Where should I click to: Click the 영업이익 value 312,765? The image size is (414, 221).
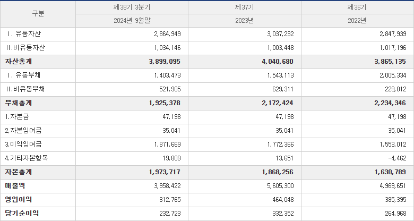tap(170, 200)
